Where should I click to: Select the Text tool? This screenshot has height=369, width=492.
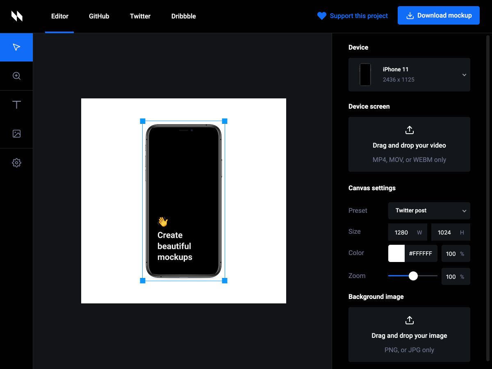[16, 105]
